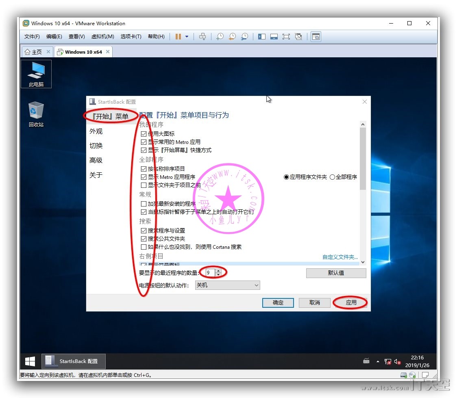Screen dimensions: 457x398
Task: Click the 默认值 button
Action: (x=336, y=273)
